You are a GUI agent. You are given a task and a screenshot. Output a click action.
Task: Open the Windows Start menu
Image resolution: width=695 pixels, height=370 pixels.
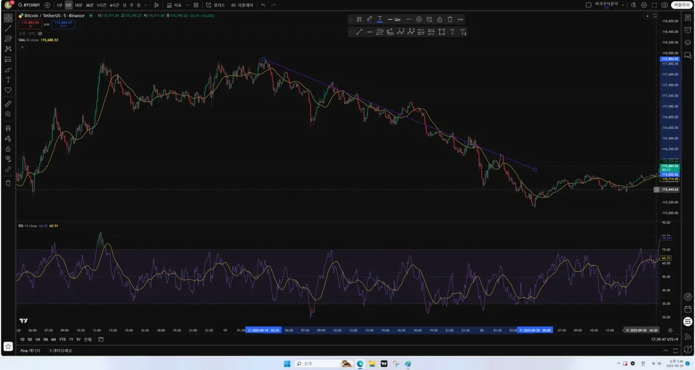(x=287, y=364)
